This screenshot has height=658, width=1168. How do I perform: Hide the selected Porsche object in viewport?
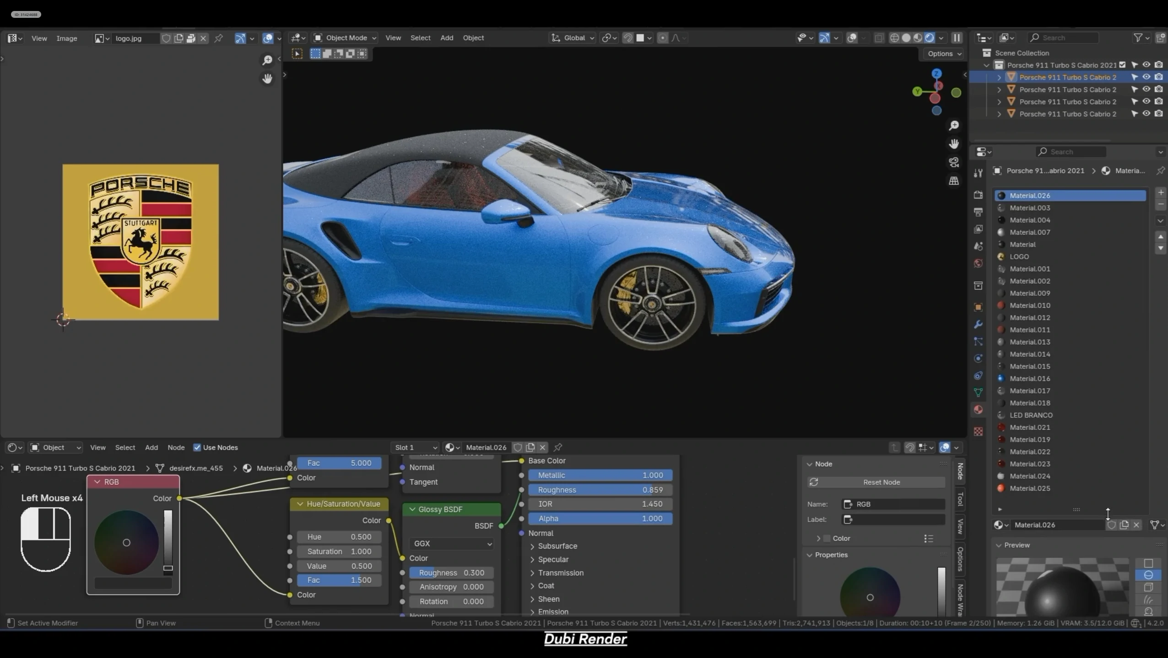coord(1146,77)
